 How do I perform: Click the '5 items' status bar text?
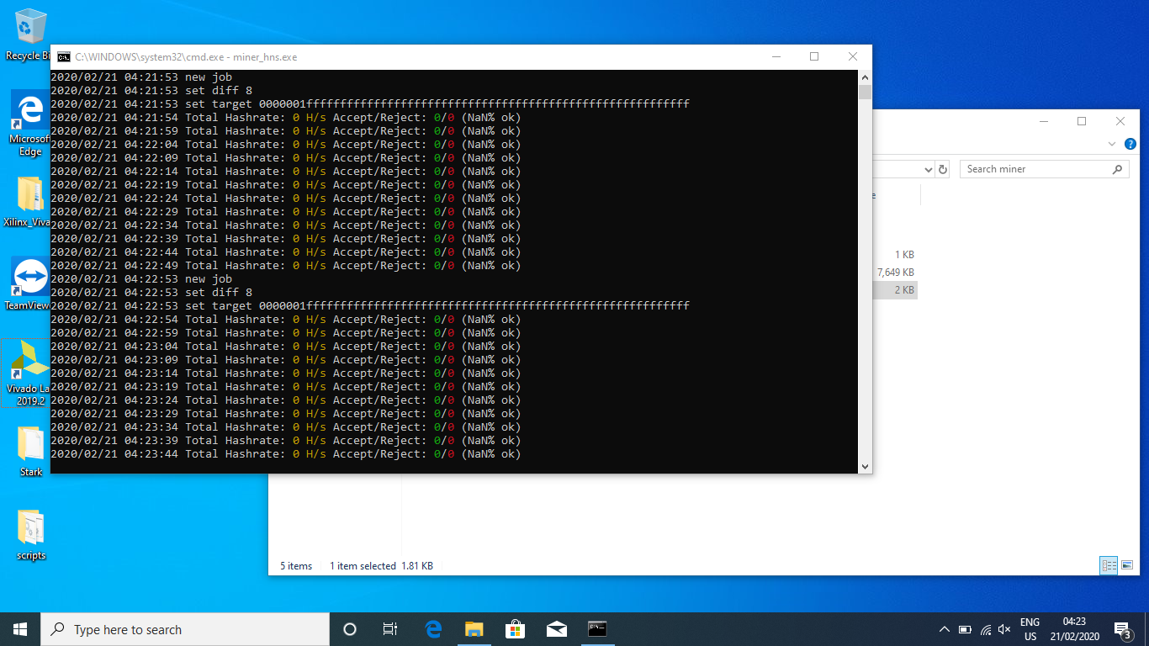pyautogui.click(x=296, y=566)
